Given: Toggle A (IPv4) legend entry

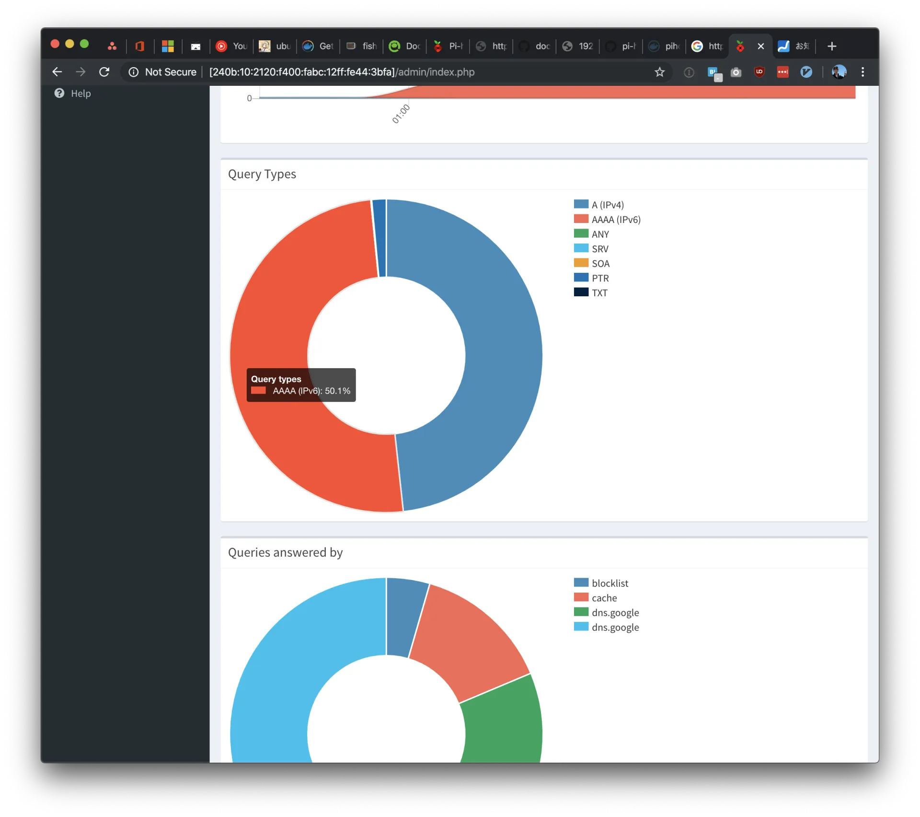Looking at the screenshot, I should (607, 205).
